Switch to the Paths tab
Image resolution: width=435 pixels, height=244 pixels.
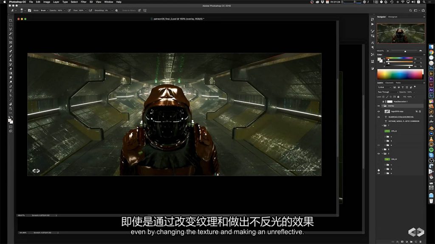click(398, 83)
